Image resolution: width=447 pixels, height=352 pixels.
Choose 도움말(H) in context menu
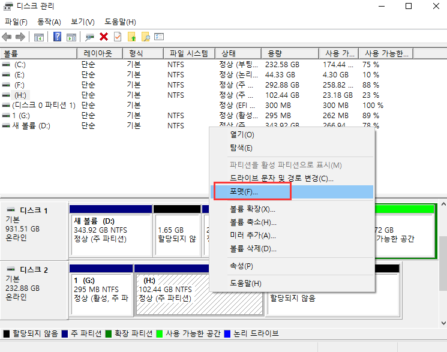pyautogui.click(x=292, y=284)
